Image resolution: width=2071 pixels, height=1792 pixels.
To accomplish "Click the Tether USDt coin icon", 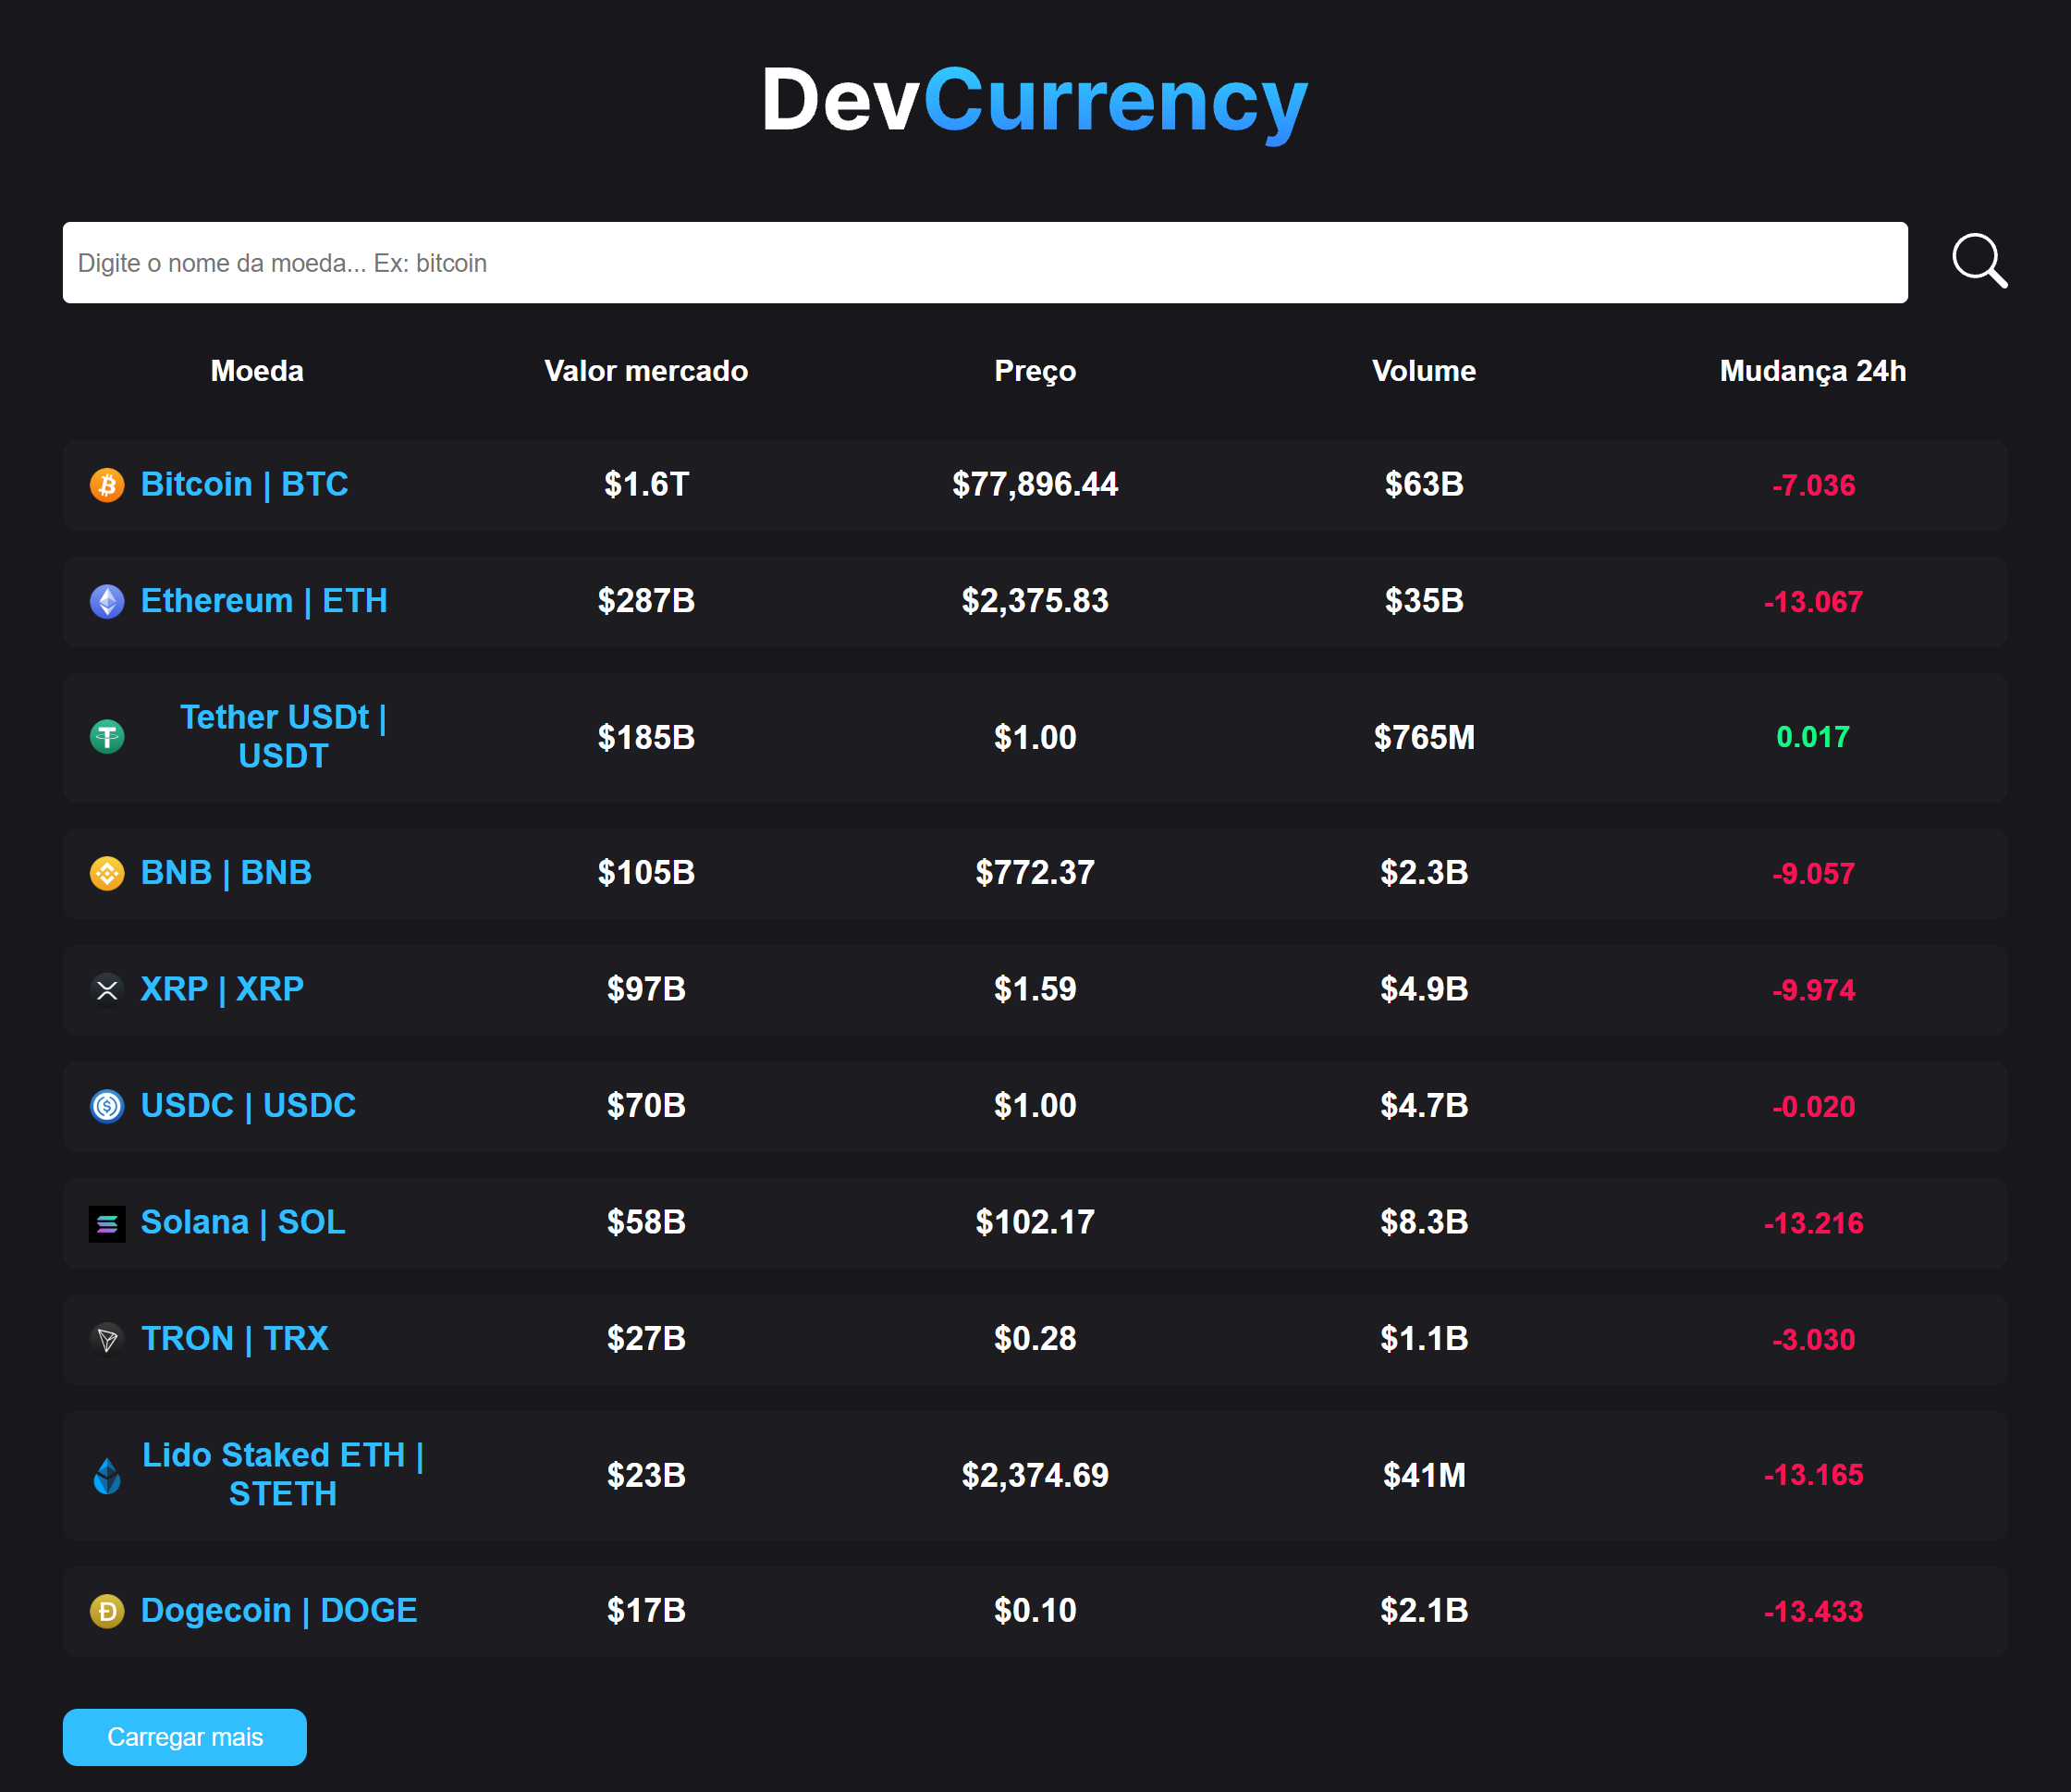I will tap(107, 737).
